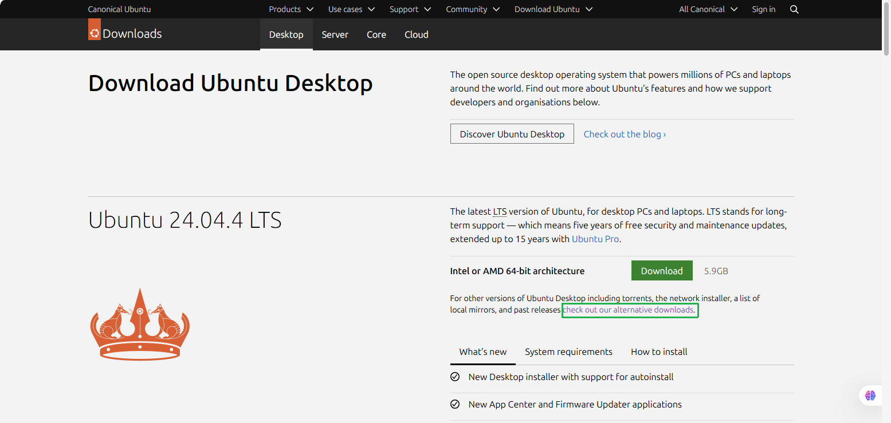
Task: Open the alternative downloads link
Action: (x=629, y=310)
